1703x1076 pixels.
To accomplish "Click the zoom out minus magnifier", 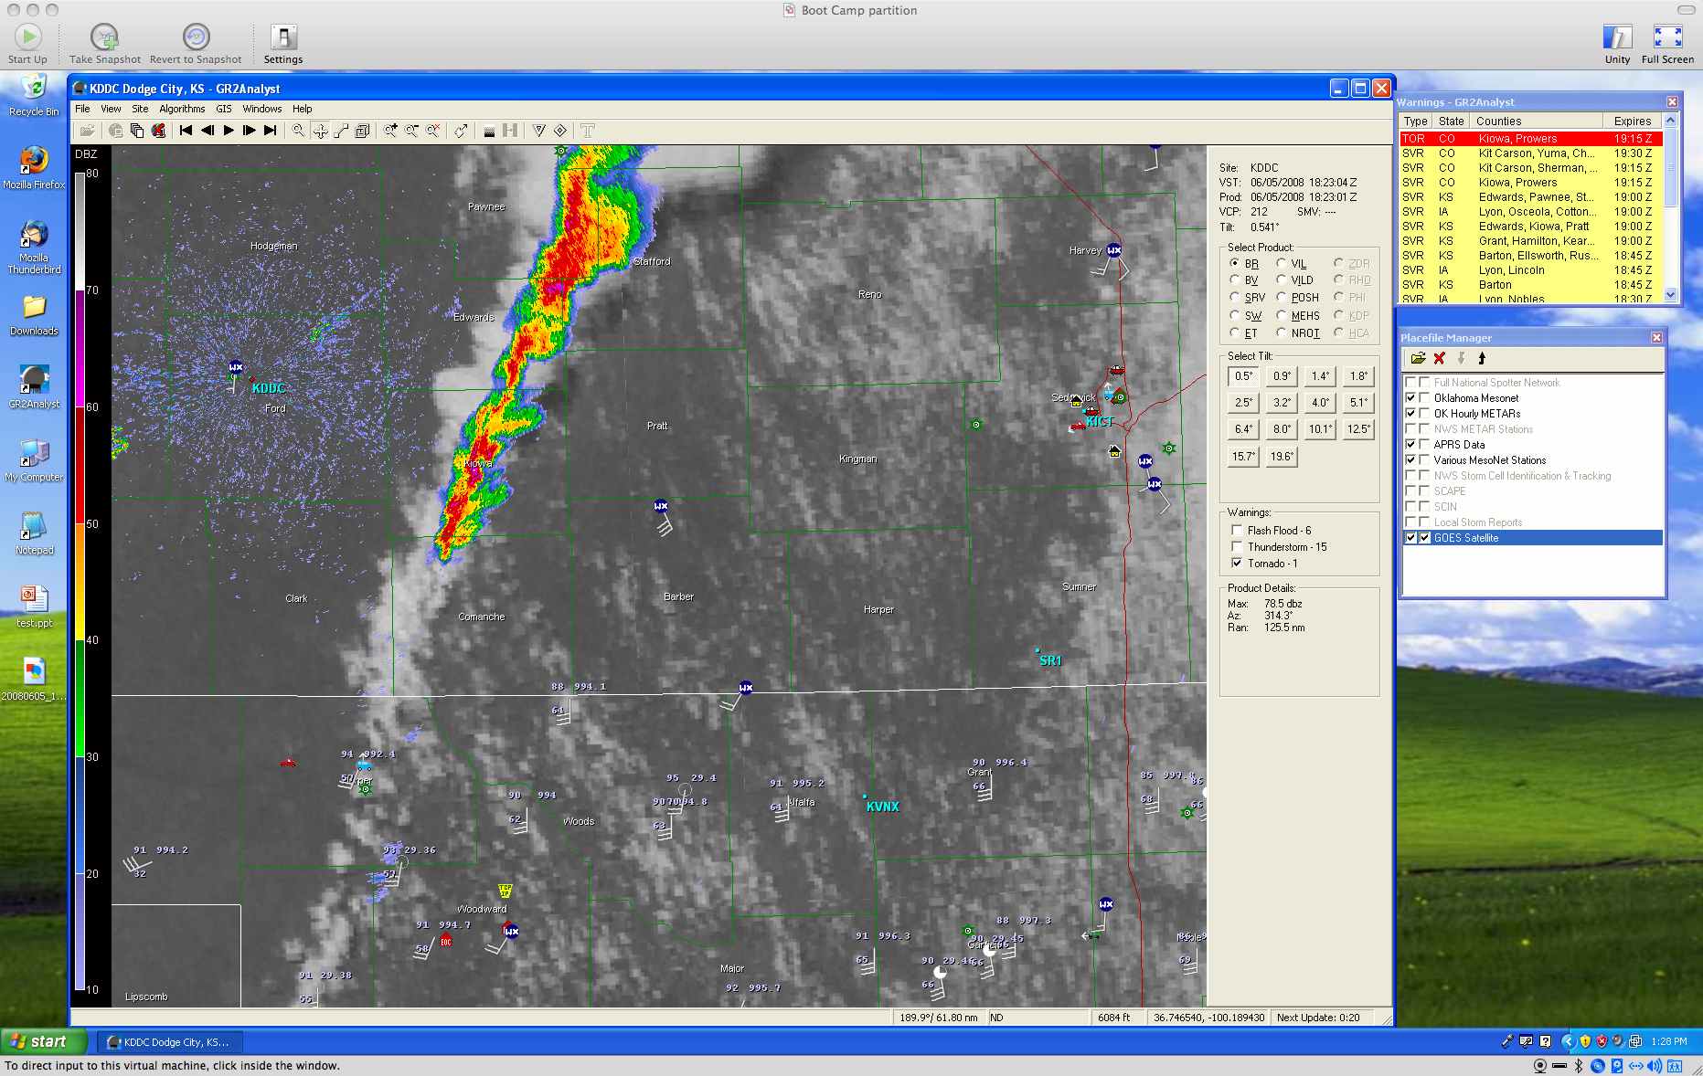I will (x=411, y=131).
